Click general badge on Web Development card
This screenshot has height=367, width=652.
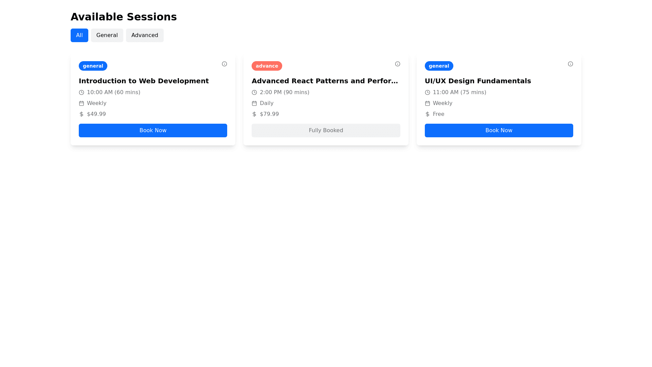pos(93,66)
